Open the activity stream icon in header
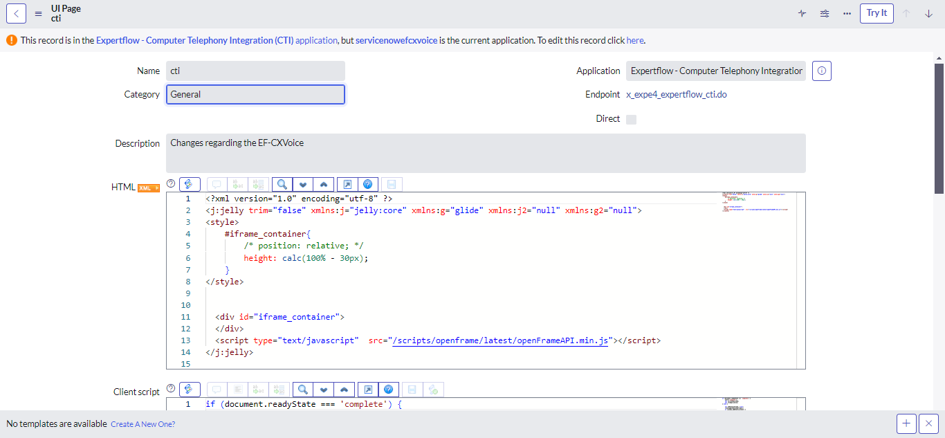This screenshot has width=945, height=438. 802,13
